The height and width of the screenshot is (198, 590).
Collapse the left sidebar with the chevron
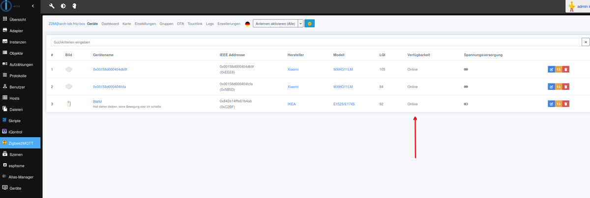(32, 6)
